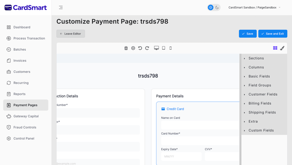292x165 pixels.
Task: Click the Dashboard grid icon
Action: pyautogui.click(x=9, y=27)
